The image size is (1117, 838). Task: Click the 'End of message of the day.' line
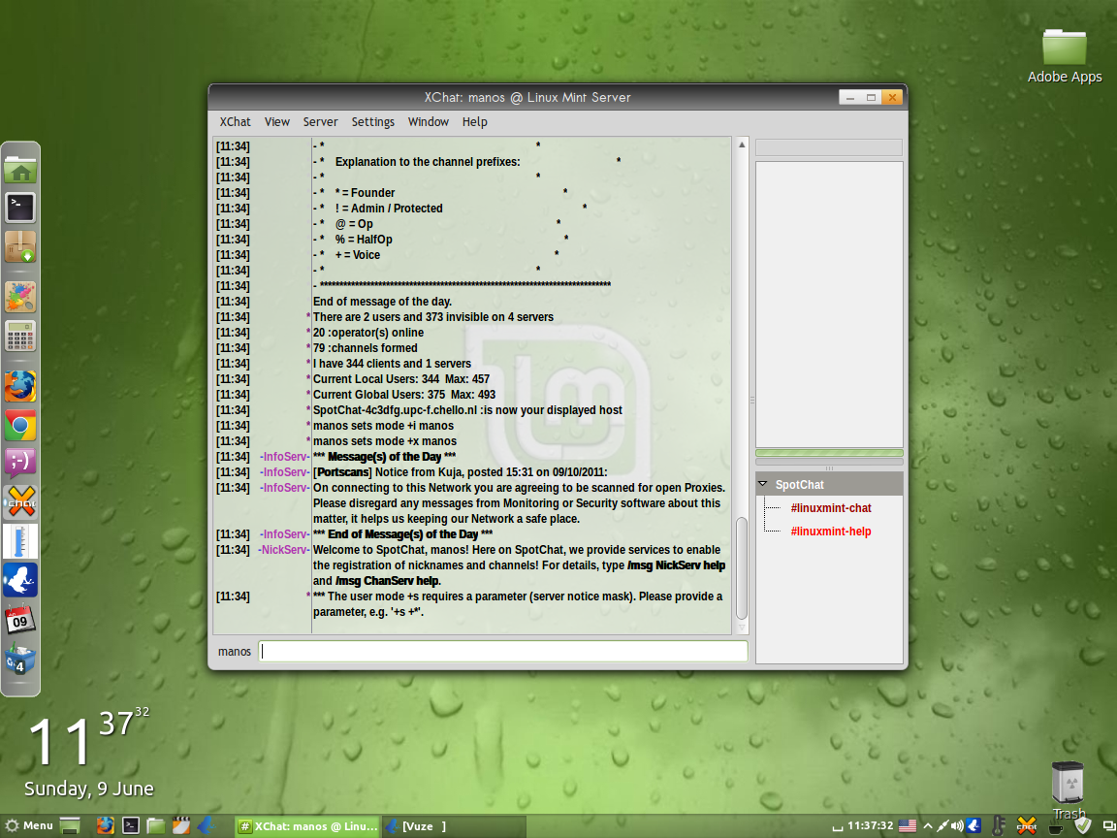tap(382, 302)
